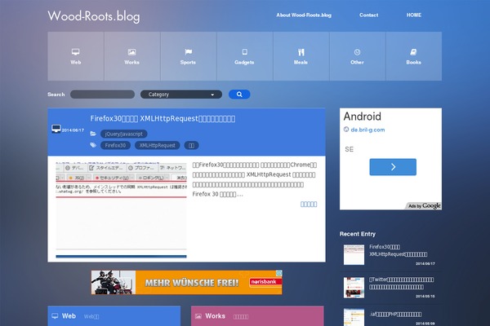This screenshot has width=490, height=326.
Task: Open the PHP recent entry thumbnail
Action: [354, 318]
